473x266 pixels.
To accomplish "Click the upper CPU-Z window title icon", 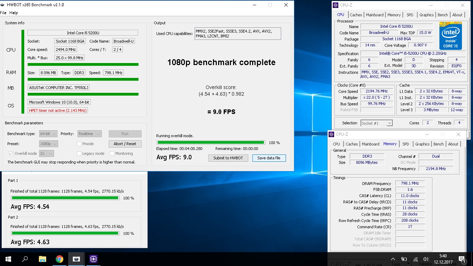I will [336, 5].
